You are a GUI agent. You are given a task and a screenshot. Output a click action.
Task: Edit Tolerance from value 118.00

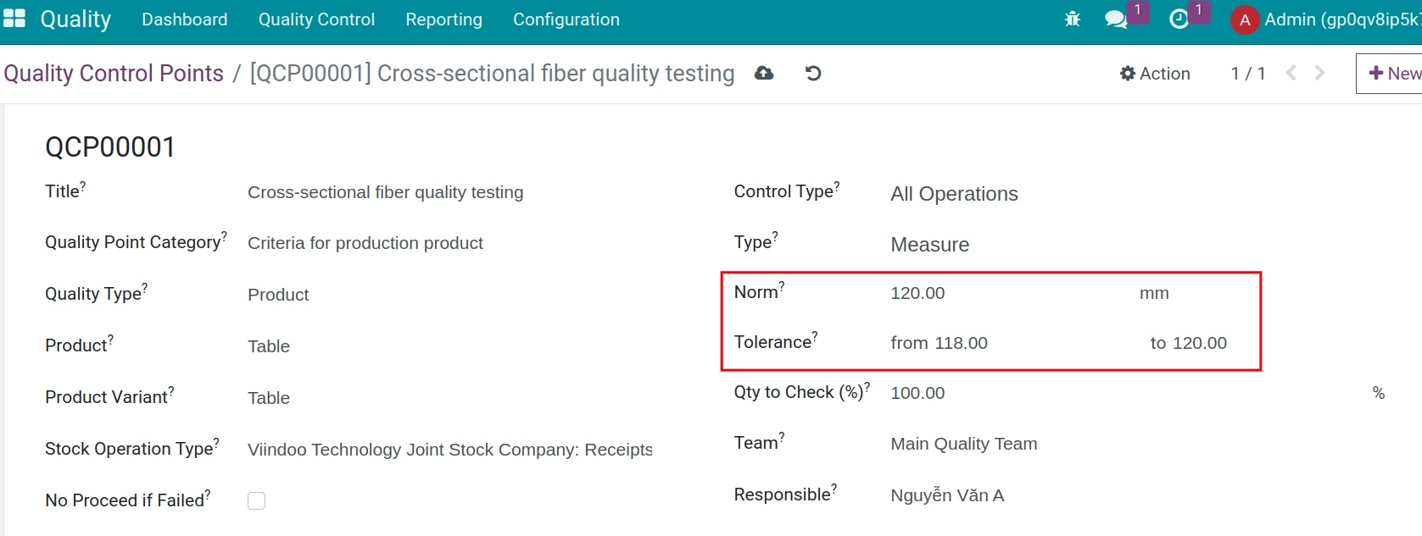click(962, 343)
